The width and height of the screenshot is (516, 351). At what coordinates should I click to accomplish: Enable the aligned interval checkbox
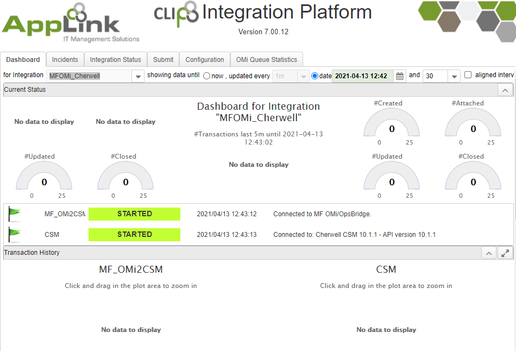tap(468, 75)
